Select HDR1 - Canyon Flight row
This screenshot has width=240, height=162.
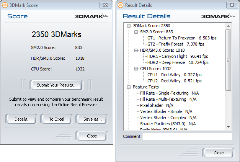(x=178, y=56)
